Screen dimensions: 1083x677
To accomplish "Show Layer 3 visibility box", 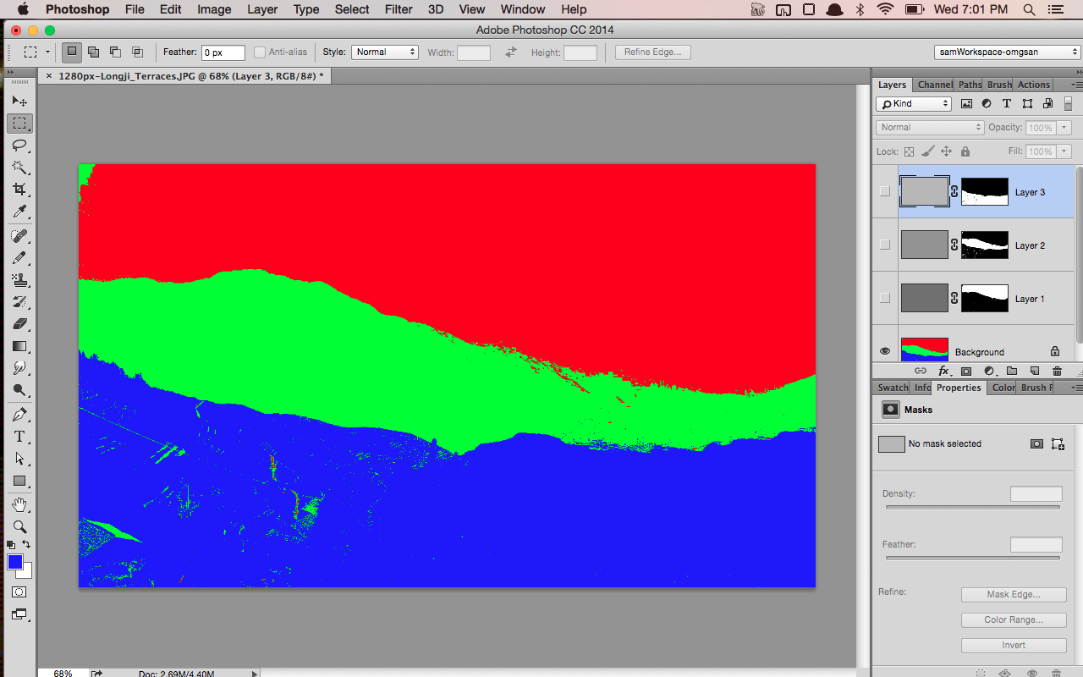I will coord(885,191).
